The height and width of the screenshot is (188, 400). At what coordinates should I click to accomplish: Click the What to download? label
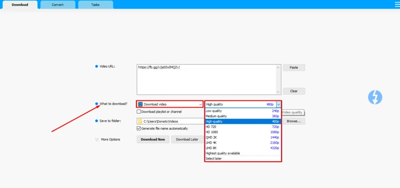(113, 104)
